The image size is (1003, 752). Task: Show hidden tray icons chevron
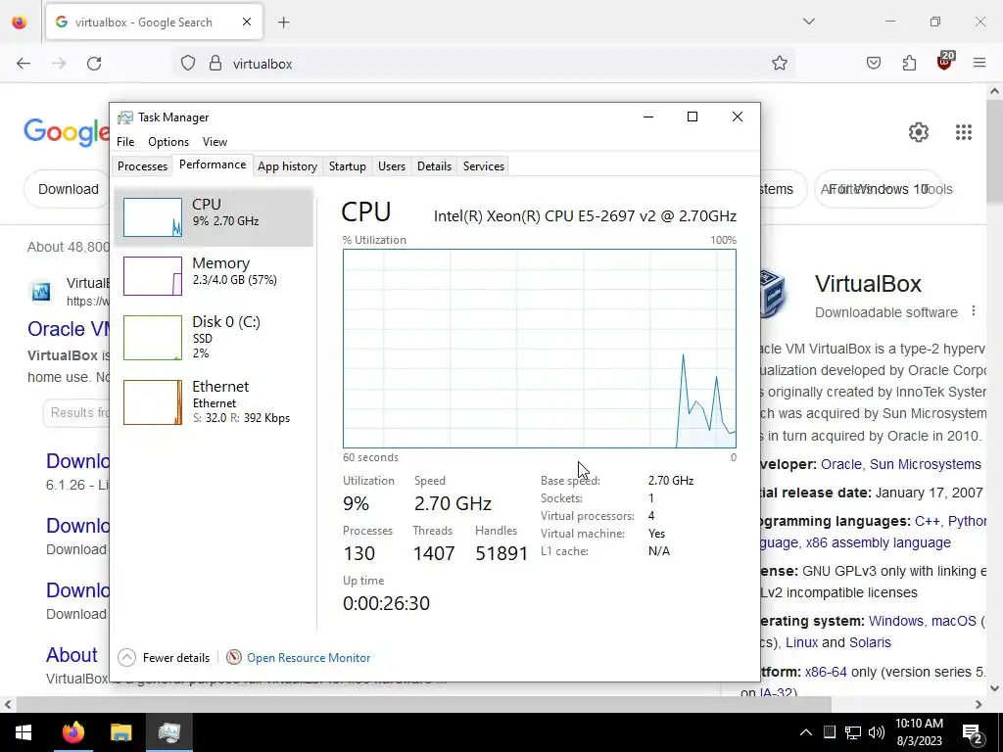click(806, 732)
